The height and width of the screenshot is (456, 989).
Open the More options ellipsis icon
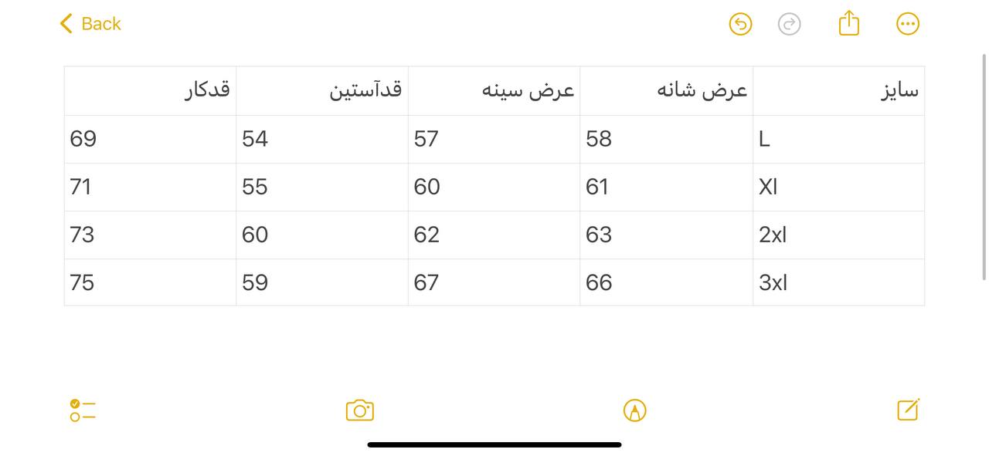pyautogui.click(x=908, y=24)
